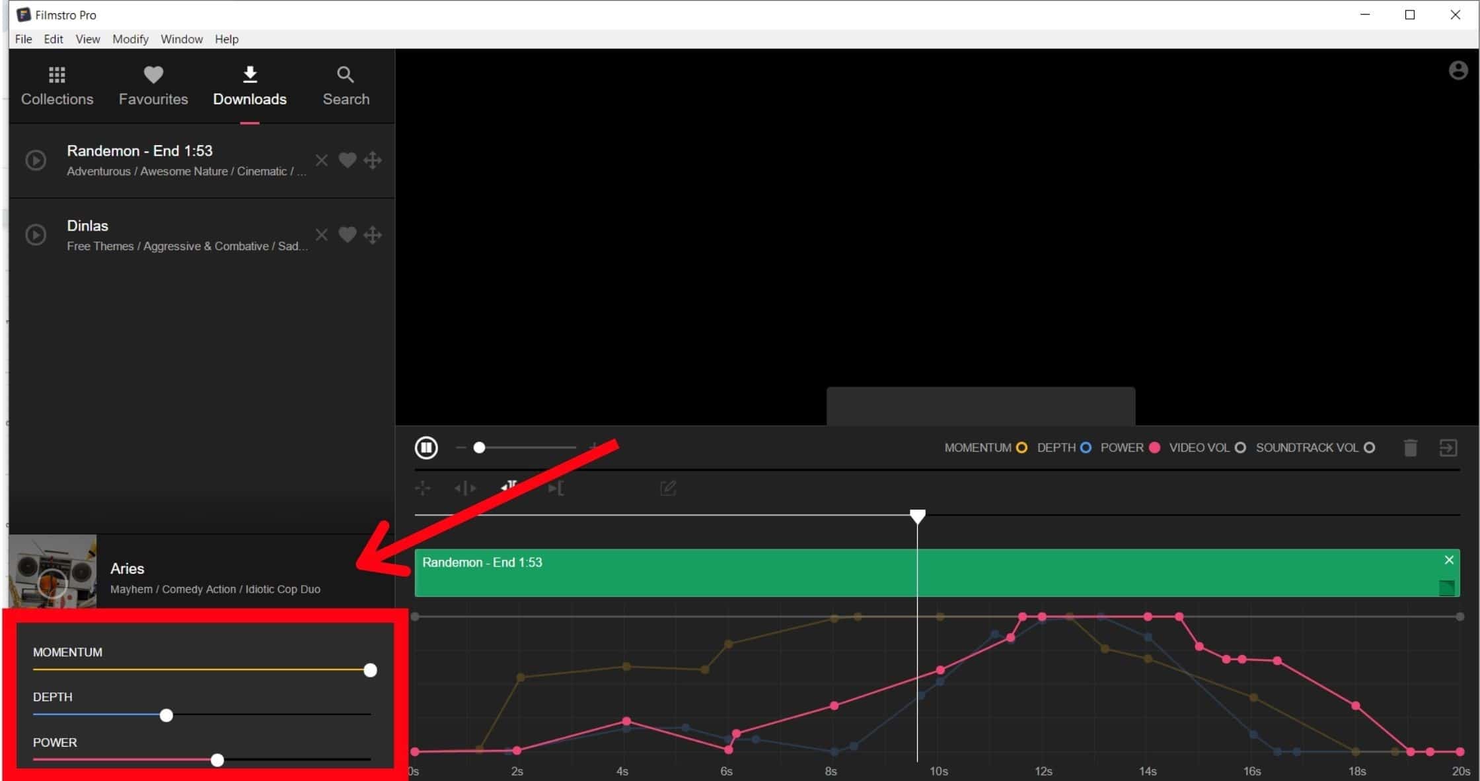Click the move icon beside Dinlas
Screen dimensions: 1480x781
click(x=373, y=235)
